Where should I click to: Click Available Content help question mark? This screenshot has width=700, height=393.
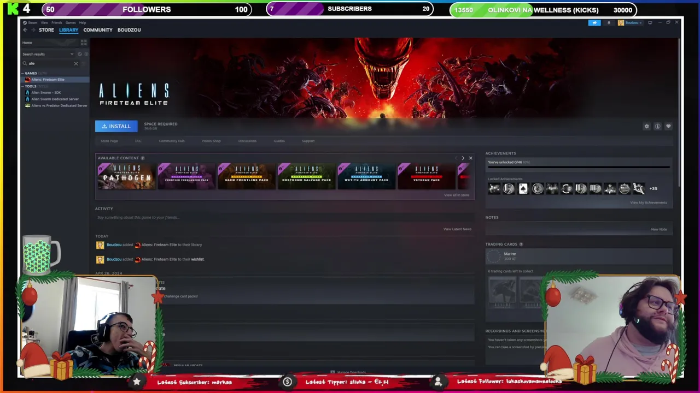[143, 158]
